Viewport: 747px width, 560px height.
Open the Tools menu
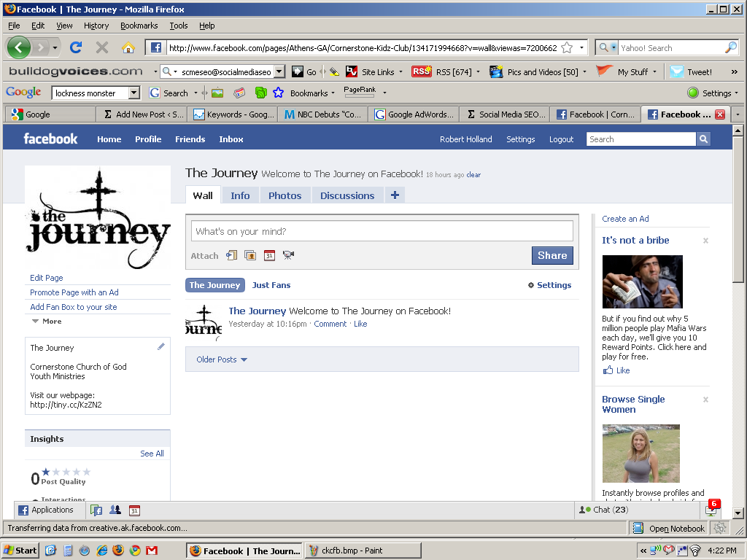[x=179, y=26]
